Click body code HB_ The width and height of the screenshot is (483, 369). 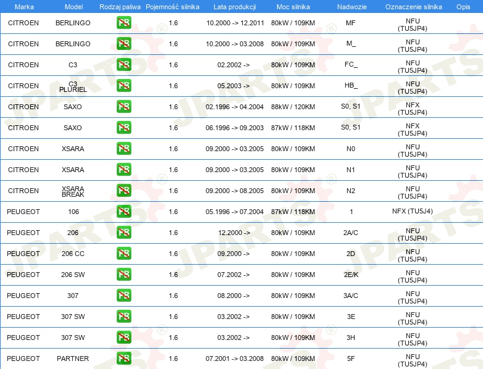[351, 86]
